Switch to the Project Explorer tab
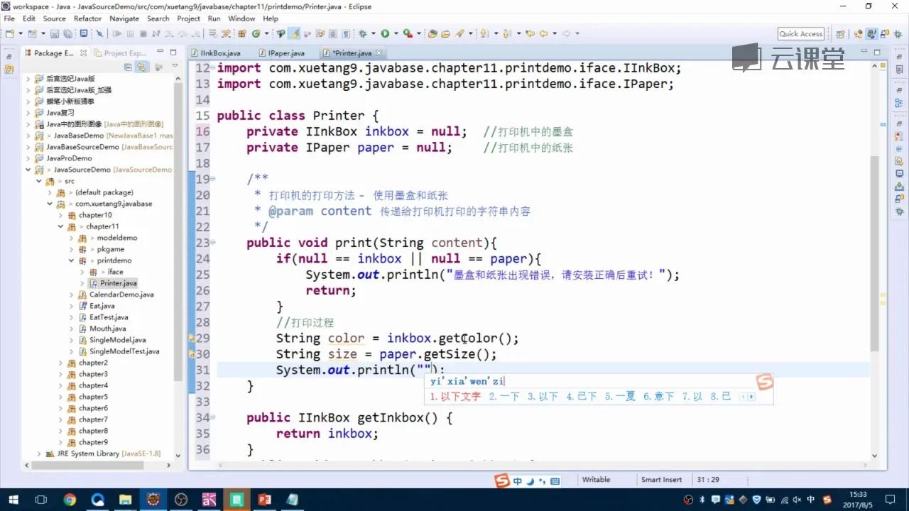Screen dimensions: 909x511 click(x=121, y=53)
